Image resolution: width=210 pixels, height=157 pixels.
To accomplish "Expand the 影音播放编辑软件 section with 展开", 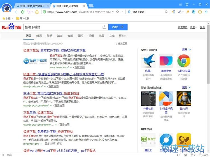I will (186, 87).
